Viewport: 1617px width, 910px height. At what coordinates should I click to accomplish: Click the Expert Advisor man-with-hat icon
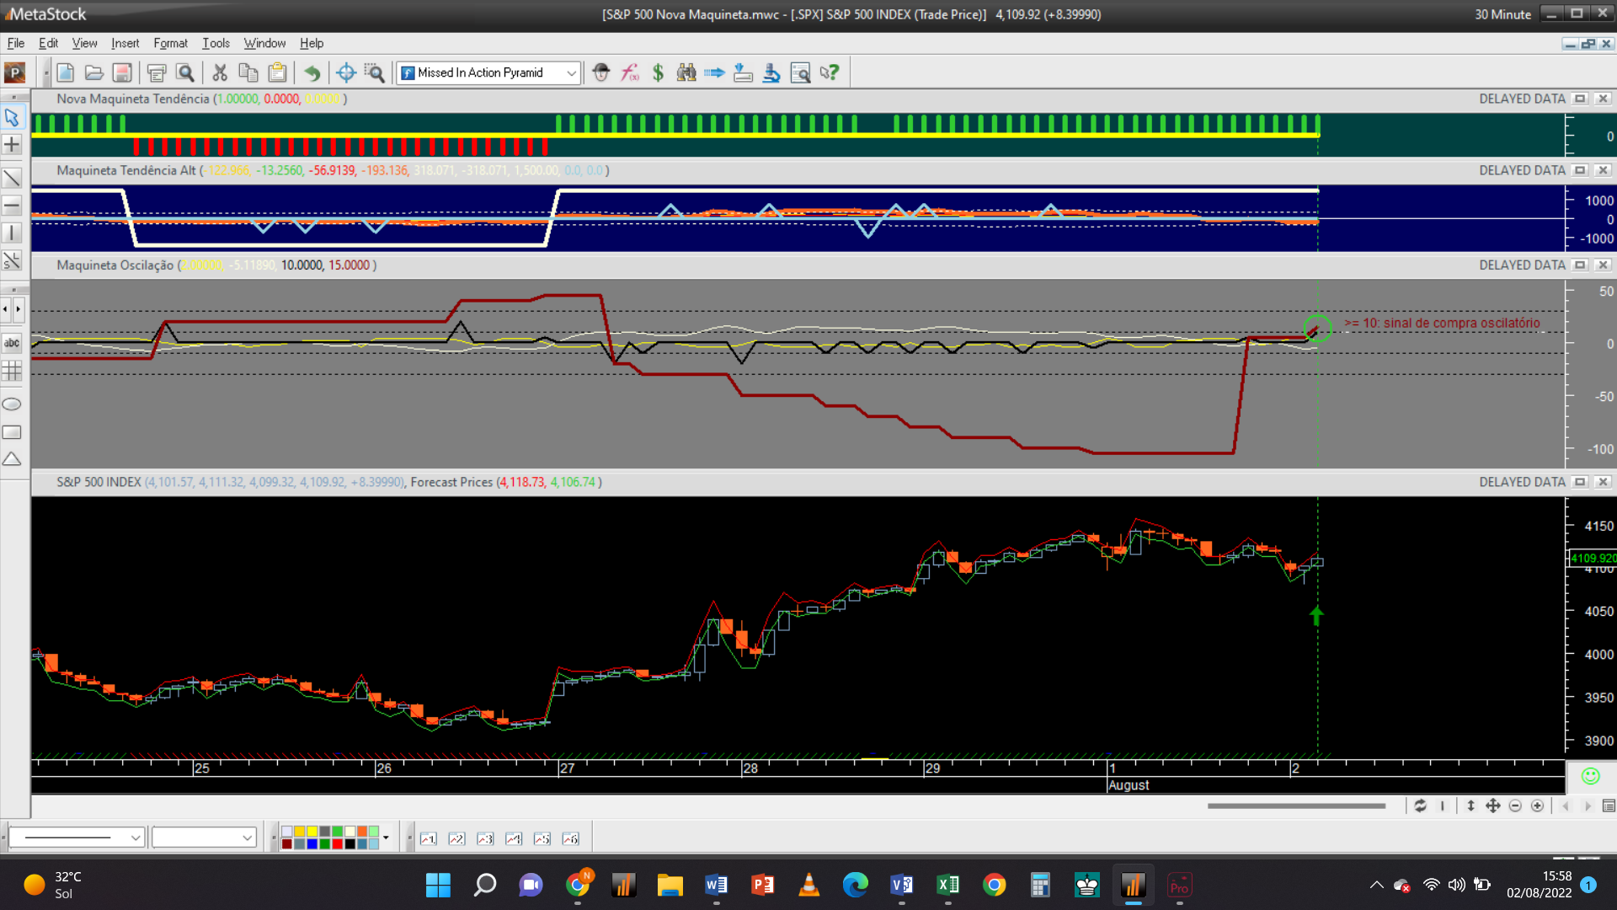[x=600, y=73]
